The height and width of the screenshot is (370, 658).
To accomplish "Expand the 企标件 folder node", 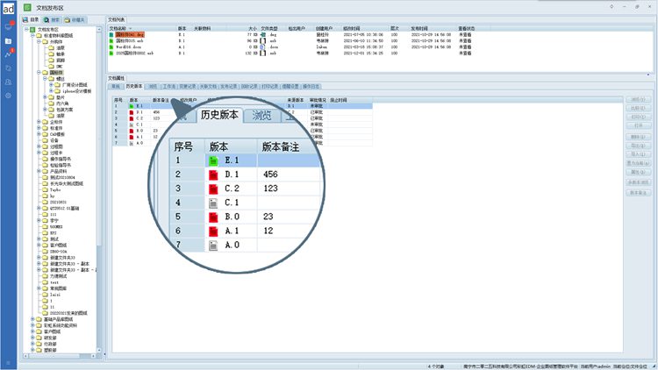I will tap(39, 122).
